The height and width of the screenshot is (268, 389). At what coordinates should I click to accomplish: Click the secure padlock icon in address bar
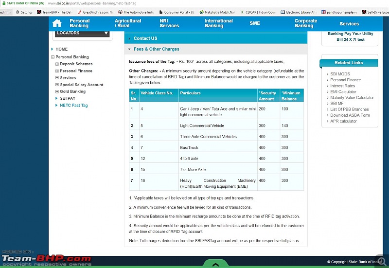(4, 3)
